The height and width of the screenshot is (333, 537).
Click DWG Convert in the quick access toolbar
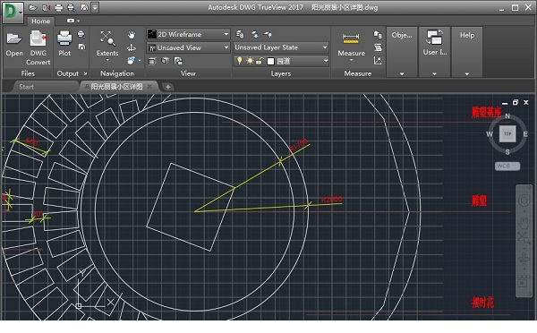(x=46, y=7)
